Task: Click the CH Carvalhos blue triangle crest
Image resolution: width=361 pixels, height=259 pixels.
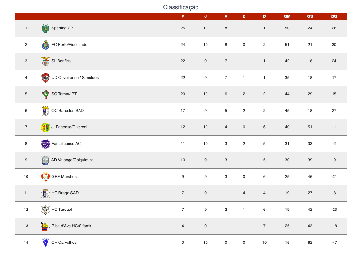Action: (x=46, y=243)
